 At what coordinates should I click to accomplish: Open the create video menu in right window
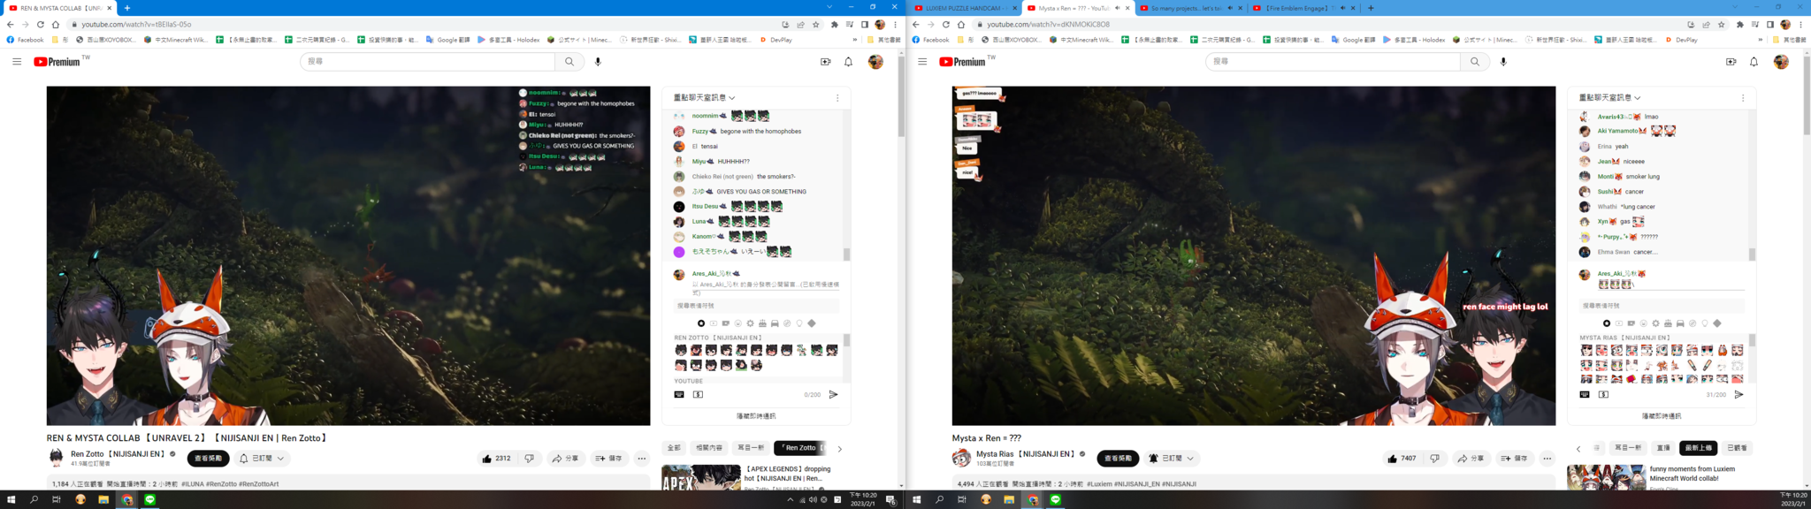click(x=1731, y=62)
